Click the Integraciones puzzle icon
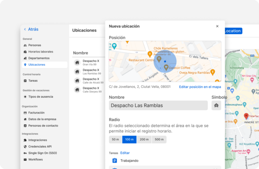The height and width of the screenshot is (169, 259). coord(25,140)
